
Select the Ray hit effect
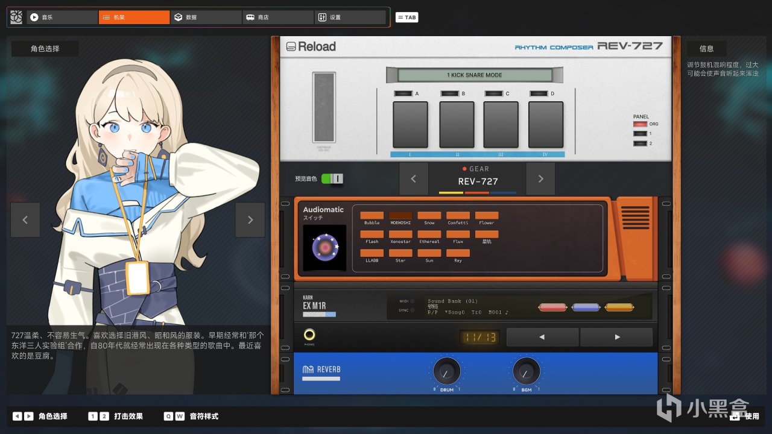(x=458, y=253)
